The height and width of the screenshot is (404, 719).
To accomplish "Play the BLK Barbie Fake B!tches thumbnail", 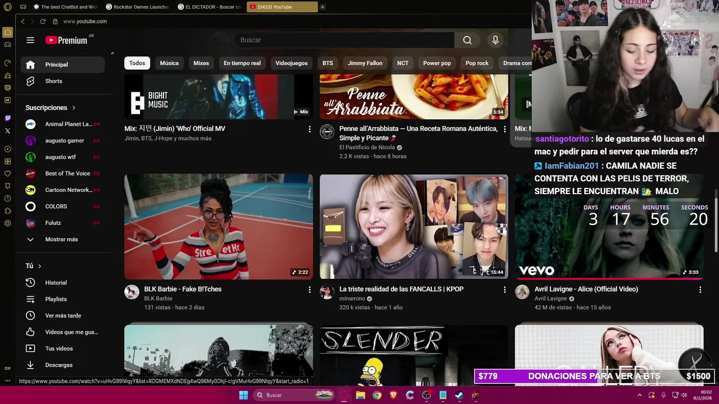I will coord(219,227).
